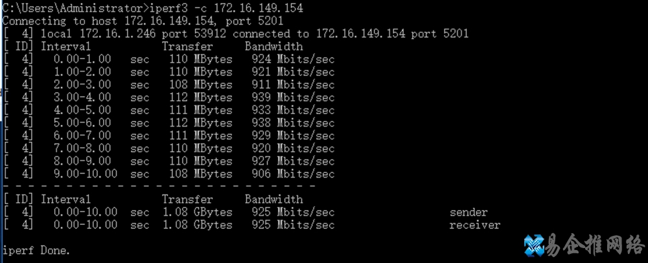
Task: Click the 906 Mbits/sec bandwidth value
Action: (293, 174)
